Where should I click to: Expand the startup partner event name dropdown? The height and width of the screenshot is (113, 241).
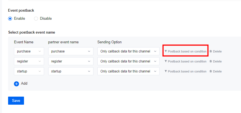tap(71, 71)
